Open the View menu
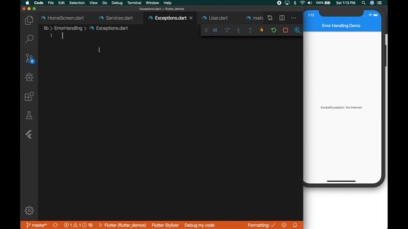The image size is (408, 229). (94, 3)
